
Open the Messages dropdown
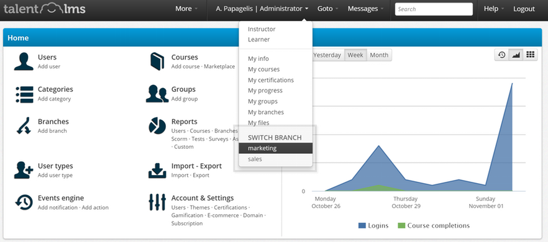click(365, 9)
